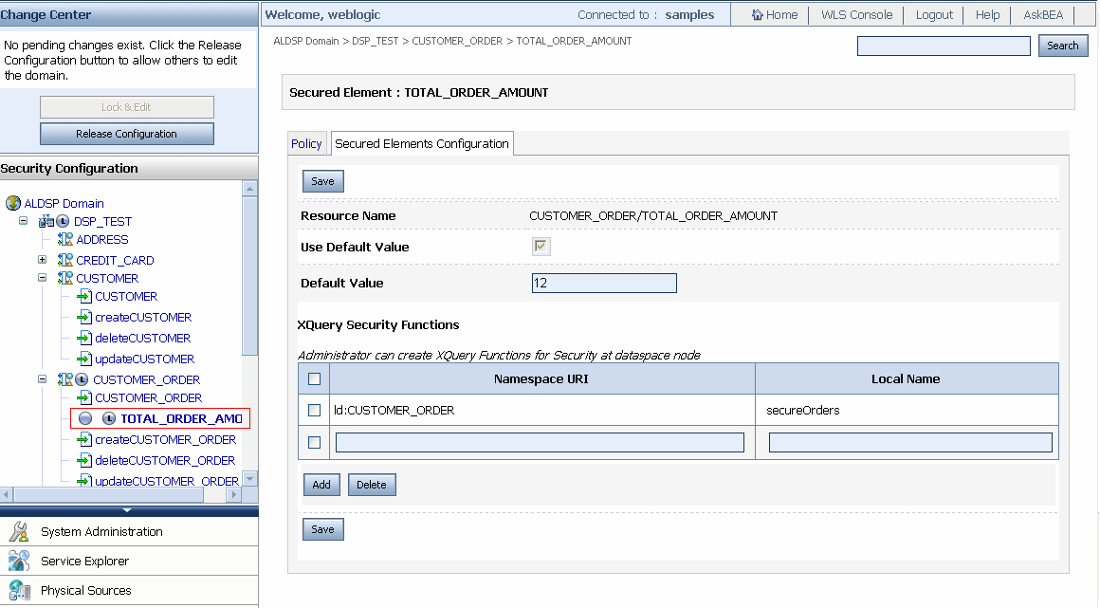The width and height of the screenshot is (1100, 608).
Task: Click Logout in the top bar
Action: [x=934, y=15]
